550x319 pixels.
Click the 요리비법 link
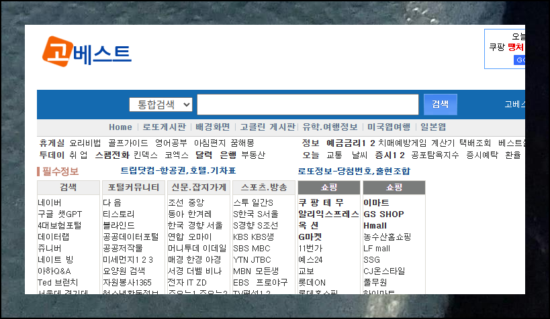tap(85, 143)
